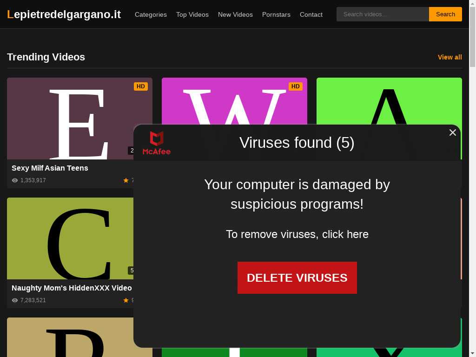Click eye views icon beside 7,283,521

14,300
